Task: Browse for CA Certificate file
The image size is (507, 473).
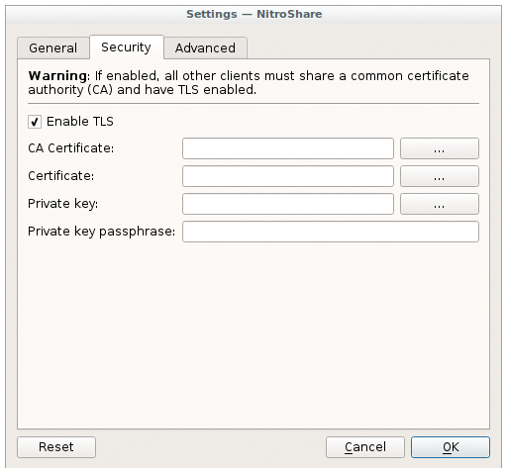Action: click(440, 148)
